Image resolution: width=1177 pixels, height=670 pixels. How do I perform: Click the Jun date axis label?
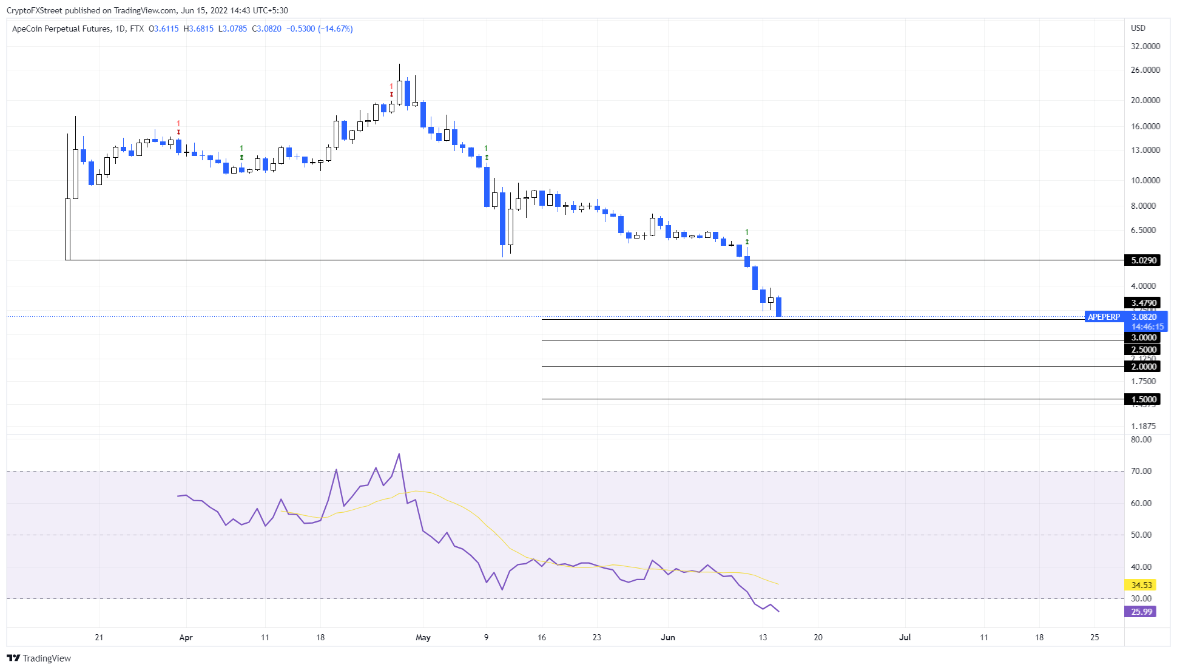pos(668,637)
